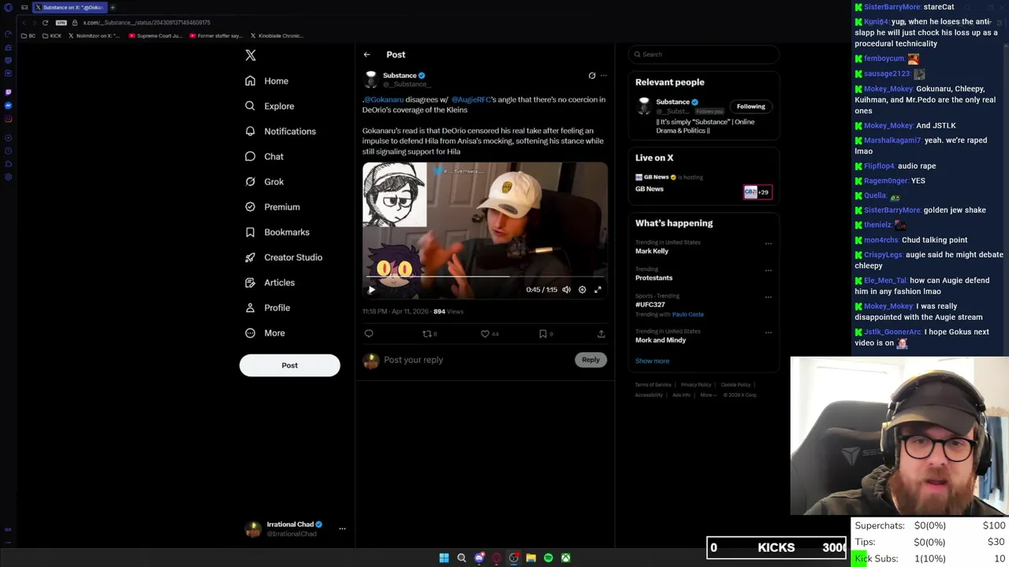Open Profile in X sidebar
This screenshot has width=1009, height=567.
(x=267, y=308)
